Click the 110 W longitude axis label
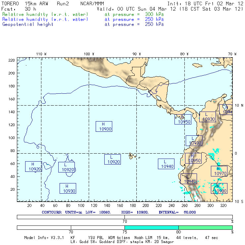The width and height of the screenshot is (245, 245). point(41,54)
